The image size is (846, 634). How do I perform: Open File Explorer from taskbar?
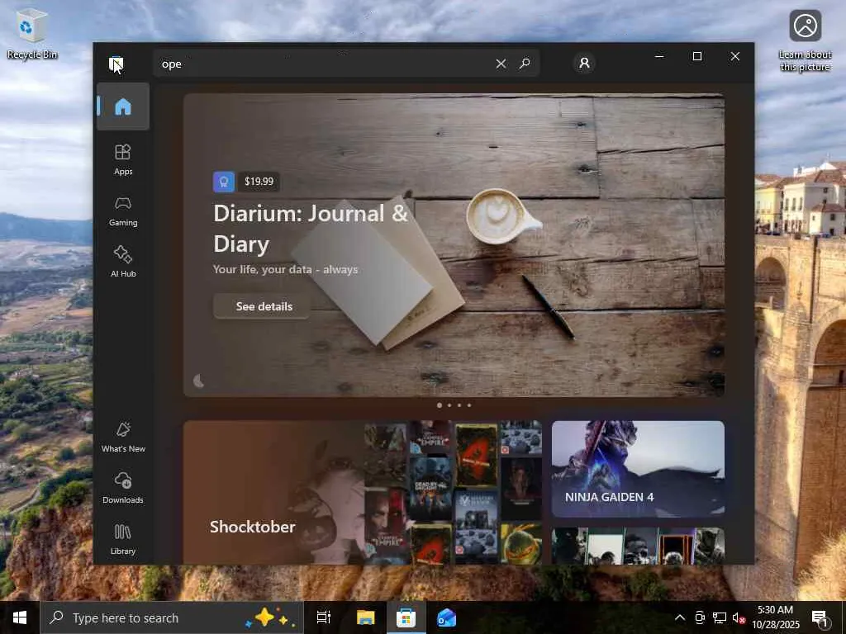(365, 617)
